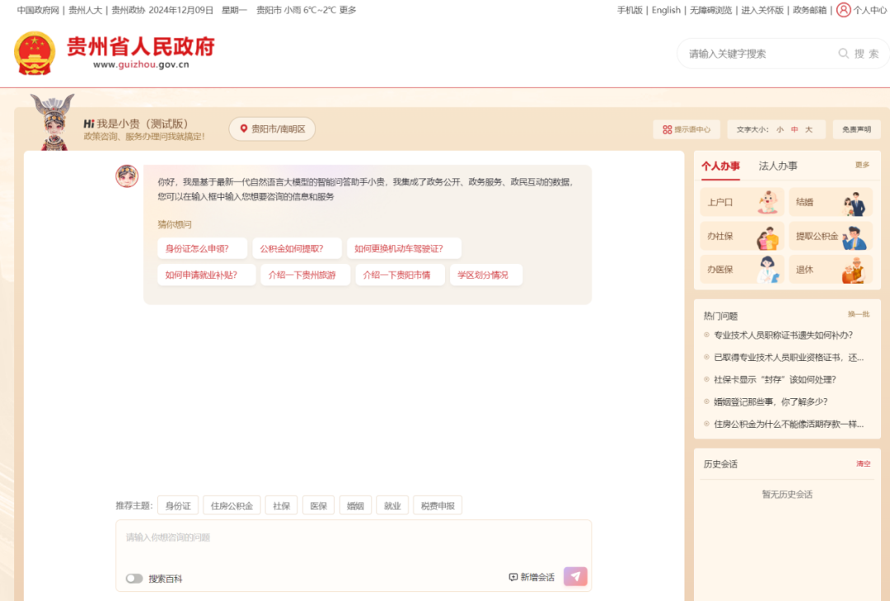Click the location pin icon beside 贵阳市/南明区
Viewport: 890px width, 601px height.
click(243, 129)
